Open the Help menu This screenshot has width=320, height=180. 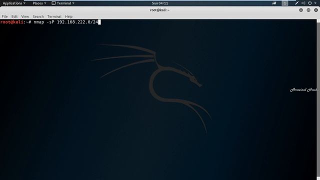(68, 16)
